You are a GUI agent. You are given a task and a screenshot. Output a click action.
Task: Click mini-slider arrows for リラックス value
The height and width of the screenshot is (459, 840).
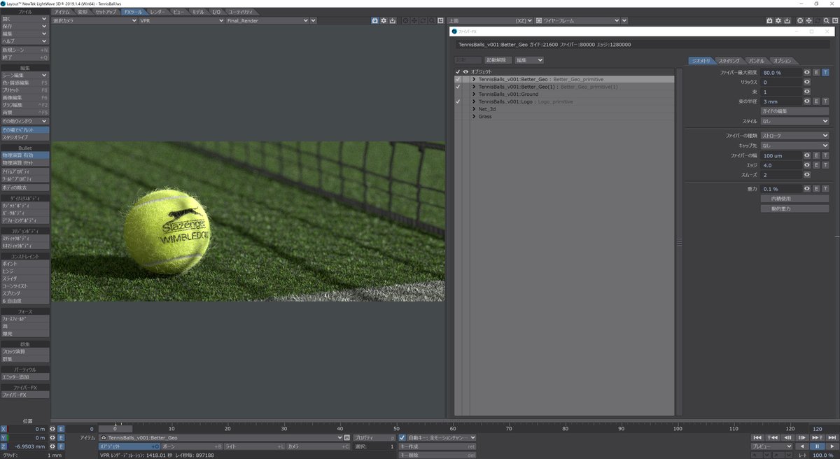[x=807, y=82]
